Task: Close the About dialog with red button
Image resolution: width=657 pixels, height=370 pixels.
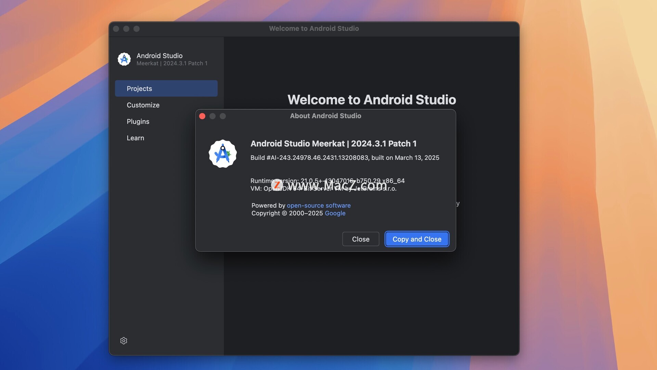Action: coord(202,116)
